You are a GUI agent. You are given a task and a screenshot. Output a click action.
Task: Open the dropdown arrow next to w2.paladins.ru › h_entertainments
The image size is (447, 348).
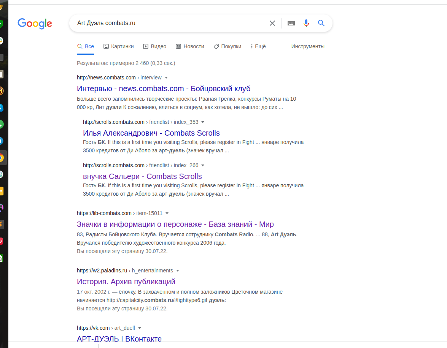178,271
